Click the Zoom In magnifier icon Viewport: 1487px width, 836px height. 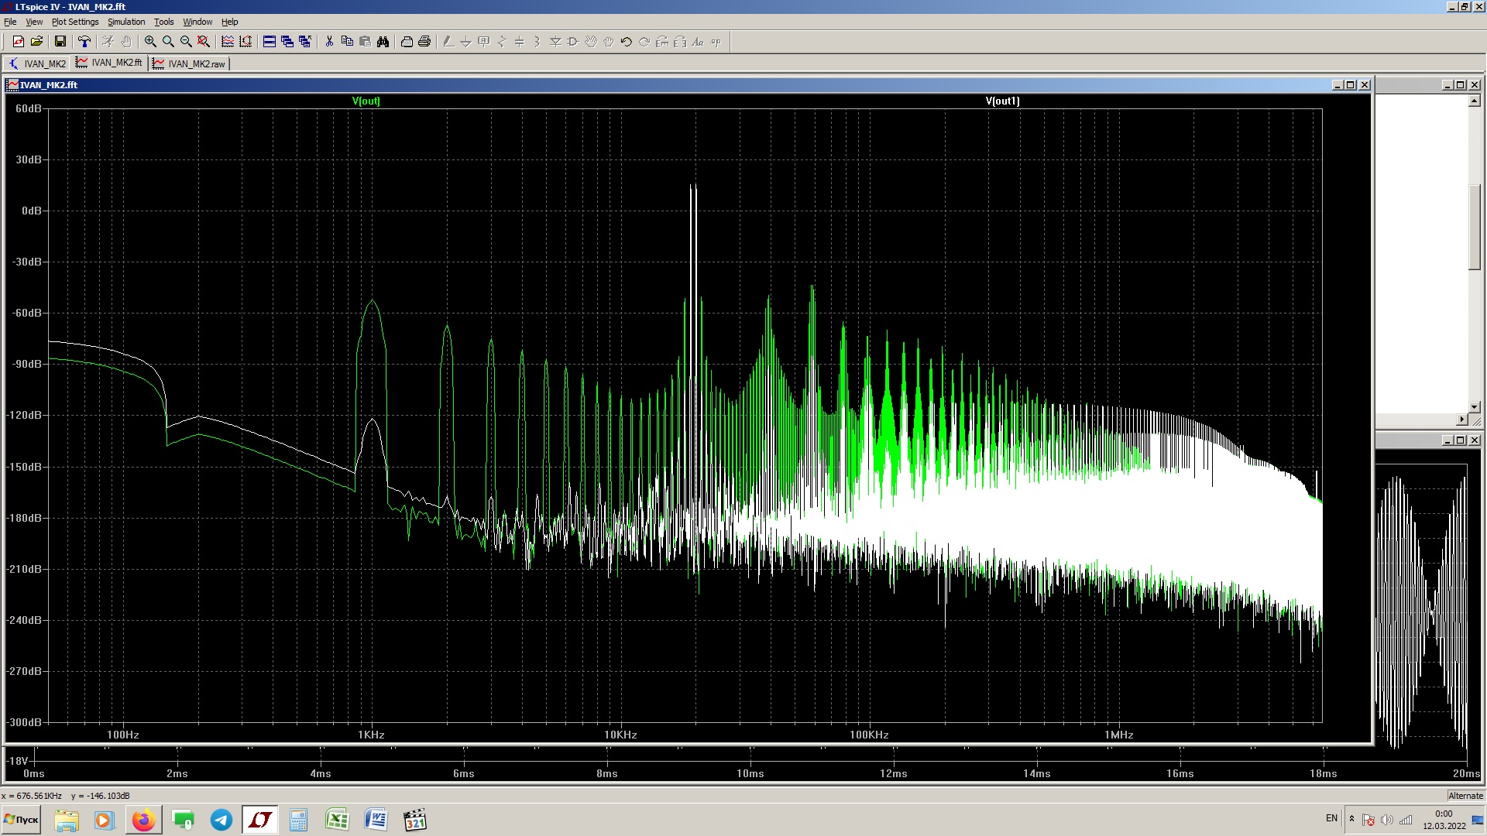tap(150, 42)
